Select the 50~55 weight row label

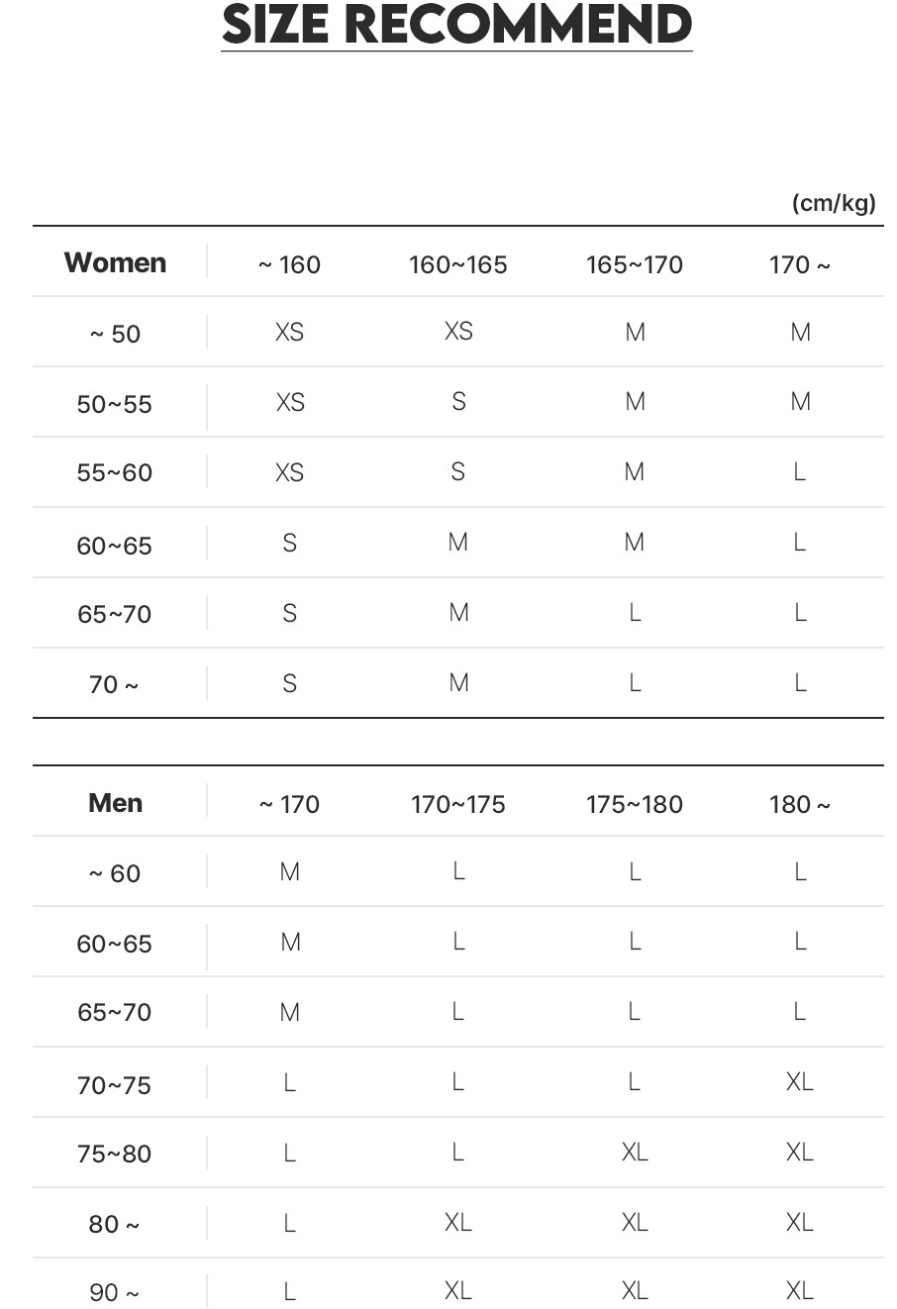tap(115, 404)
